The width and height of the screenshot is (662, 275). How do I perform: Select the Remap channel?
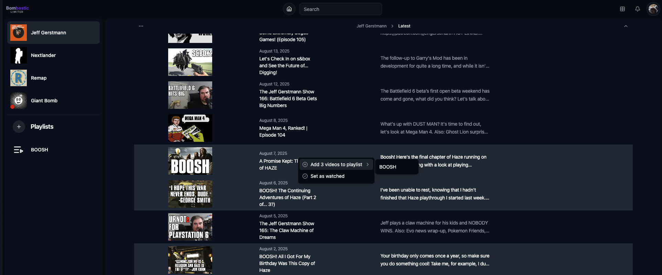(x=53, y=78)
